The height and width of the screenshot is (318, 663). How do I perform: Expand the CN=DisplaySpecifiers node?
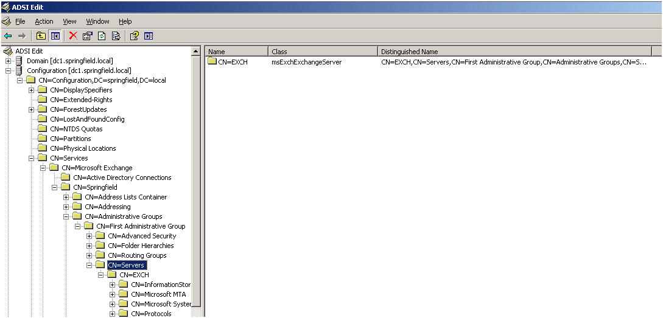(x=31, y=90)
